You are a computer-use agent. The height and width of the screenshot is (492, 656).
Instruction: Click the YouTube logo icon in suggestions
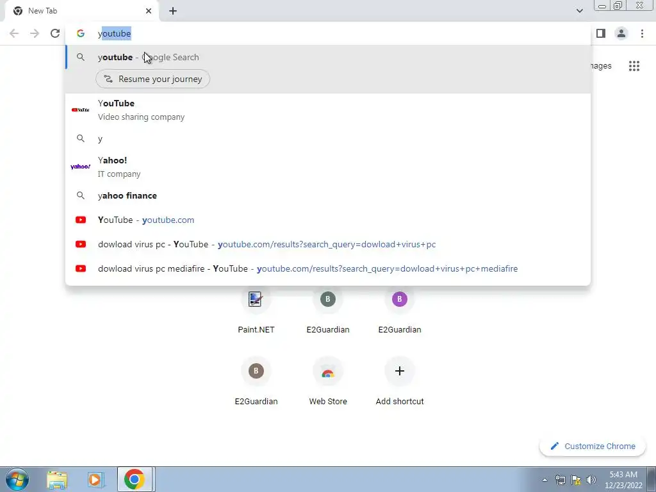coord(80,110)
